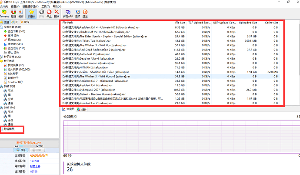Open 种子存档 (120) torrent archive
The height and width of the screenshot is (175, 300).
click(x=11, y=57)
